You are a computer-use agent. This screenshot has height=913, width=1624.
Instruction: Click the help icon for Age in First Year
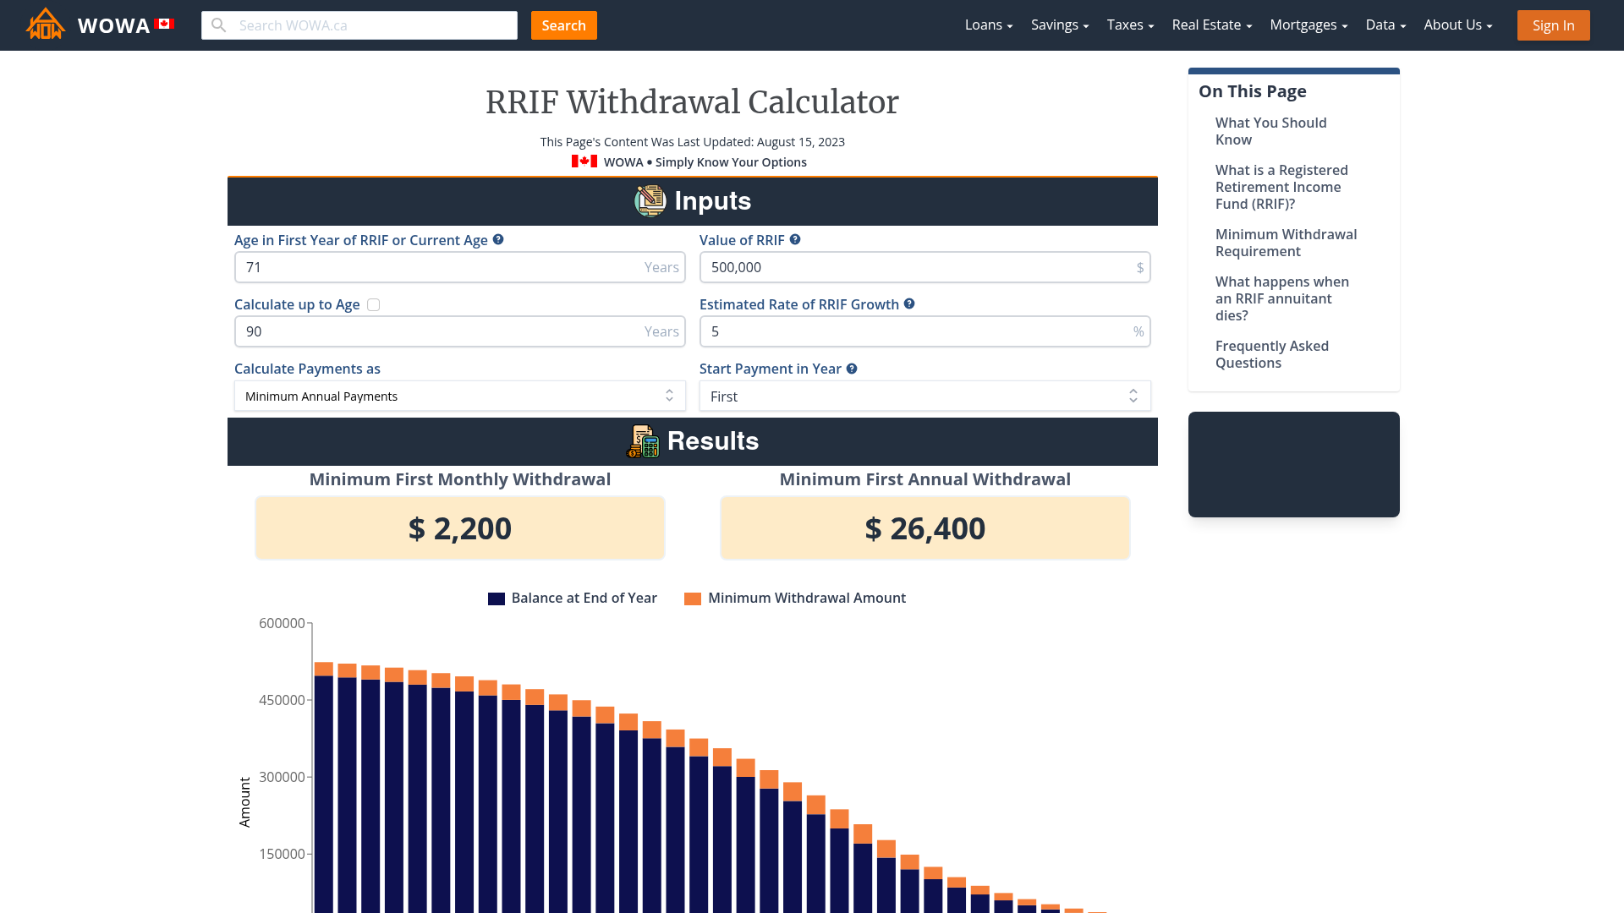pos(498,239)
